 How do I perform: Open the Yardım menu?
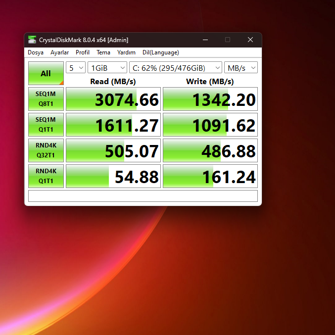[126, 52]
